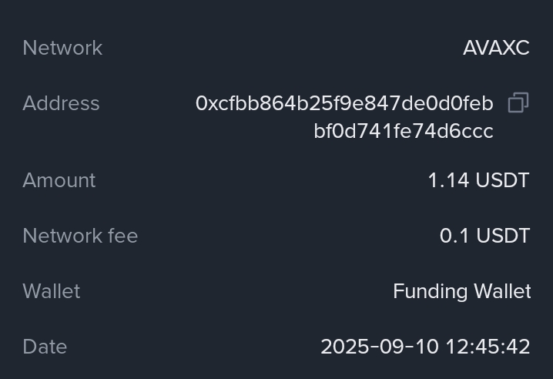Select the date 2025-09-10
Viewport: 553px width, 379px height.
[367, 347]
